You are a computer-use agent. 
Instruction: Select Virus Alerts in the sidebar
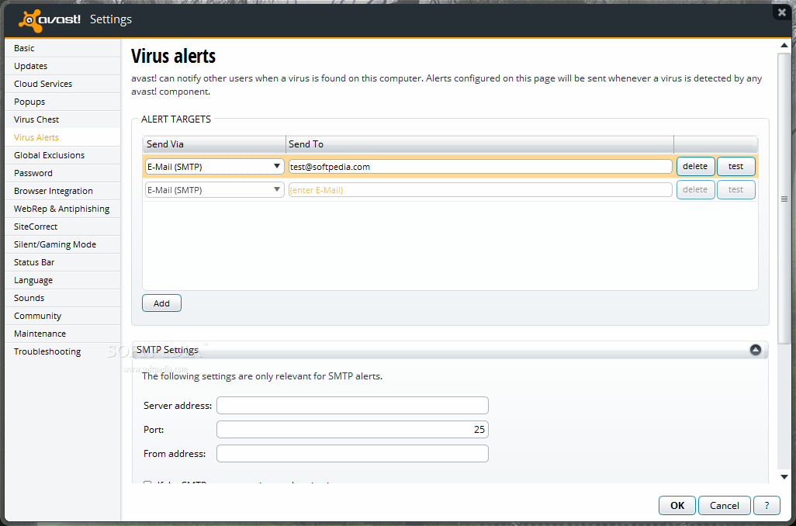[x=62, y=137]
